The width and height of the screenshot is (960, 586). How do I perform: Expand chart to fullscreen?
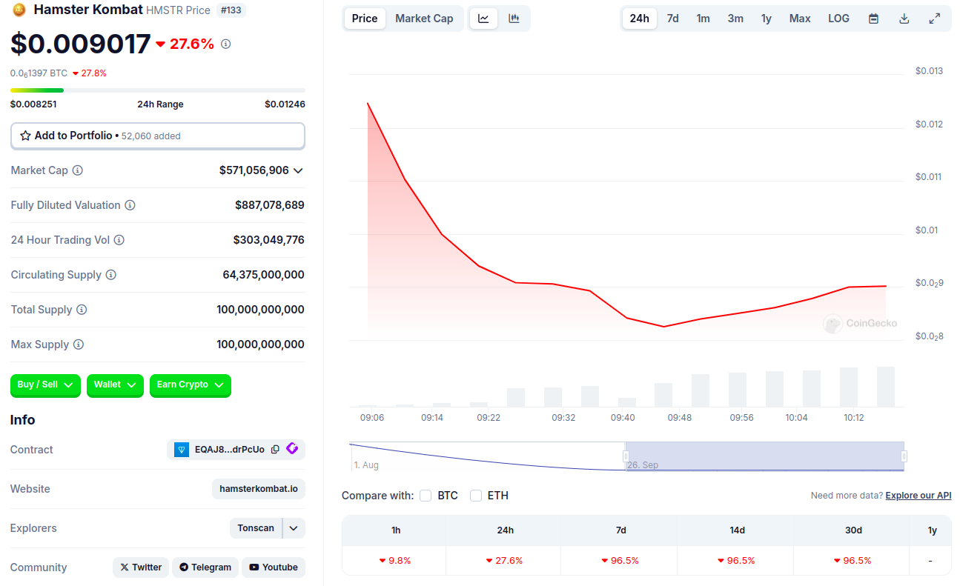[934, 19]
